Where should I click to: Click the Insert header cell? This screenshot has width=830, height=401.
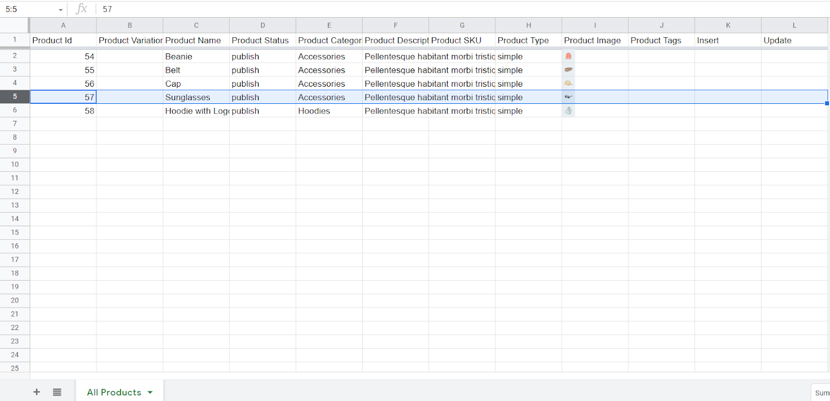point(728,40)
